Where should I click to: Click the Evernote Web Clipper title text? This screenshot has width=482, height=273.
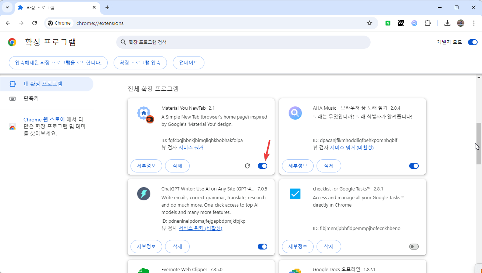pyautogui.click(x=184, y=270)
